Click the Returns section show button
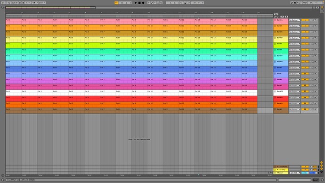Viewport: 325px width, 183px height. point(322,166)
